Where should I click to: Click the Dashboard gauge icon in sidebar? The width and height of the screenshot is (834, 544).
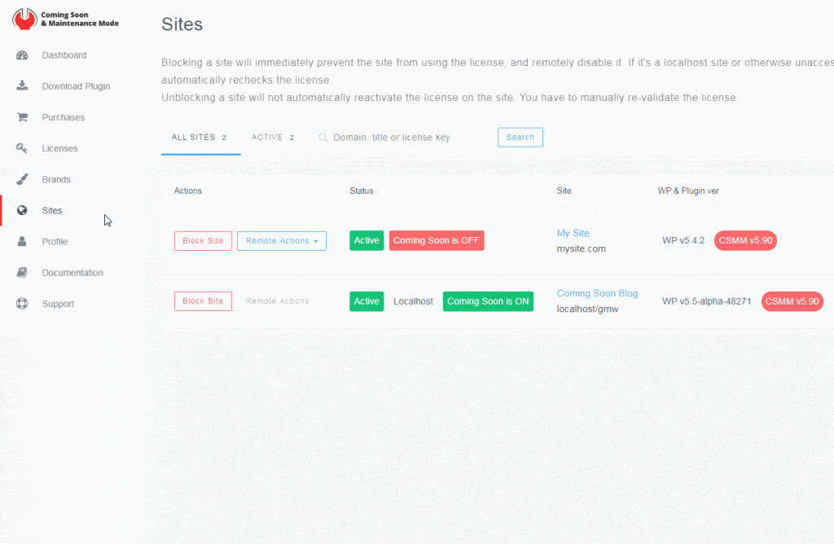[x=23, y=55]
